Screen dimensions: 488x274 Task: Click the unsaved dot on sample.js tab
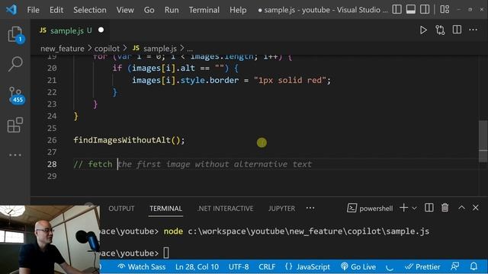point(101,30)
